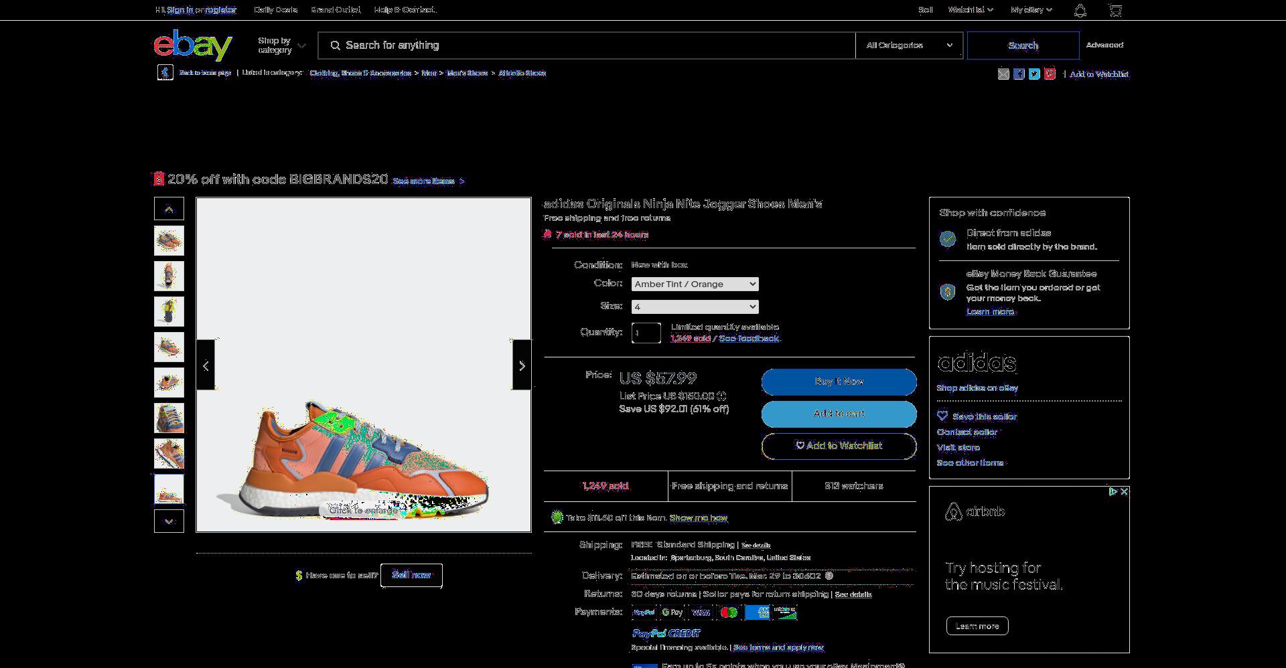Click Shop adidas on eBay link
The image size is (1286, 668).
click(x=977, y=388)
